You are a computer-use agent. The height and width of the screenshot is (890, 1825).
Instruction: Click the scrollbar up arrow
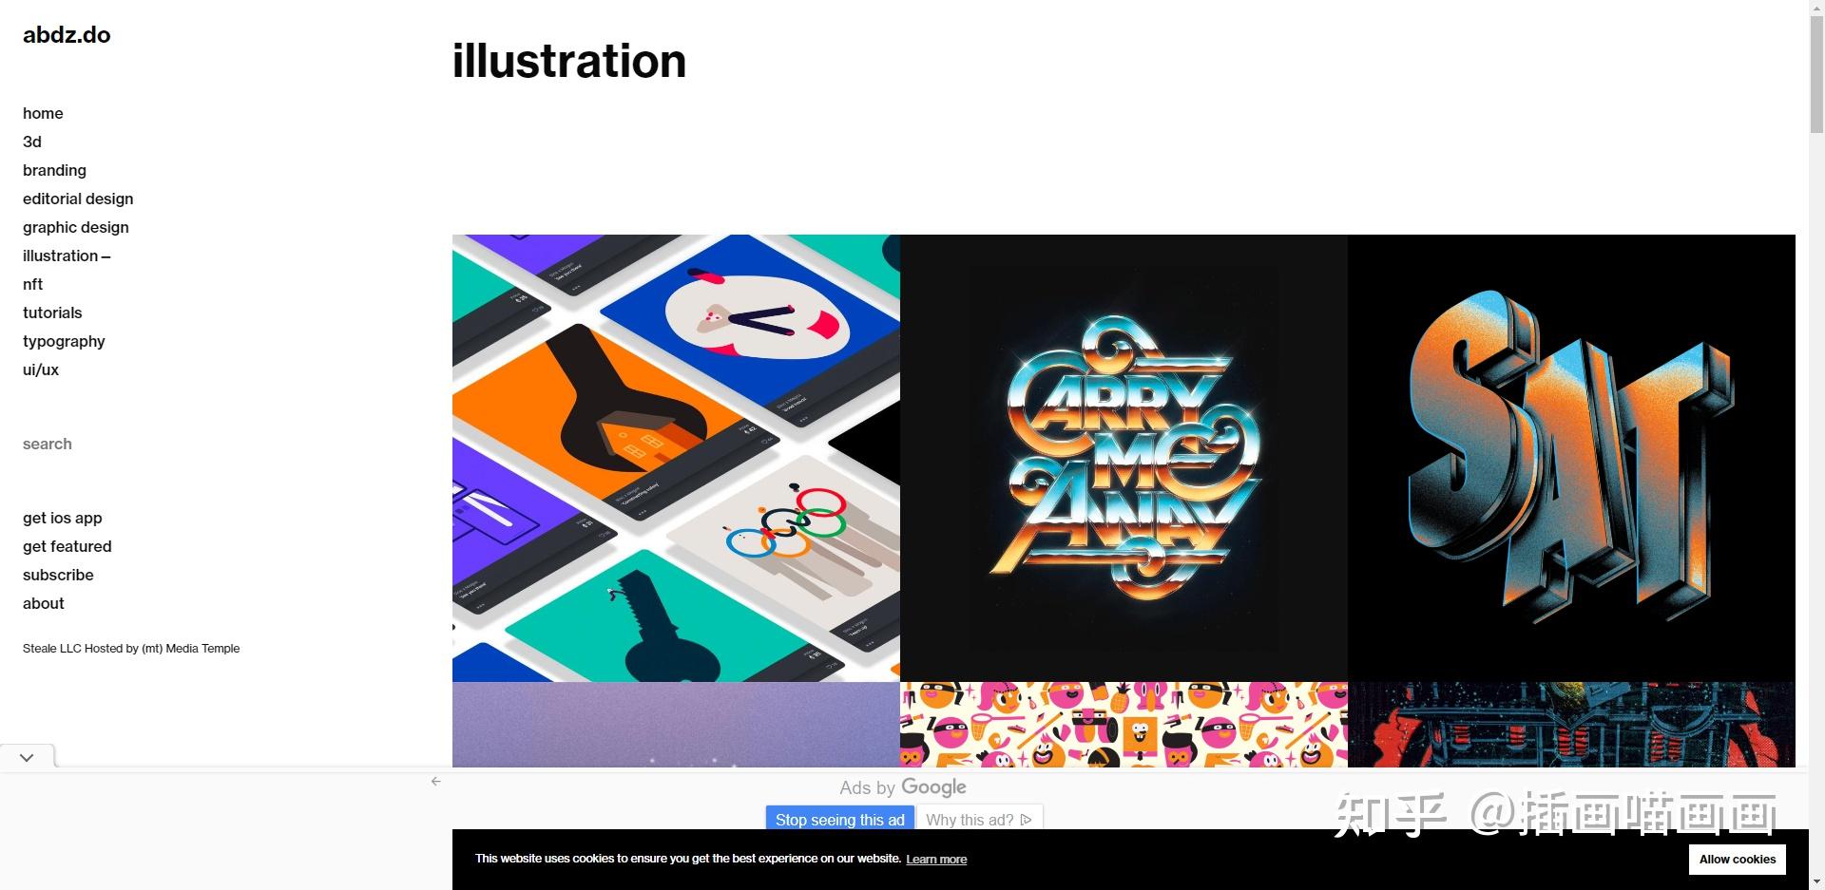point(1816,8)
